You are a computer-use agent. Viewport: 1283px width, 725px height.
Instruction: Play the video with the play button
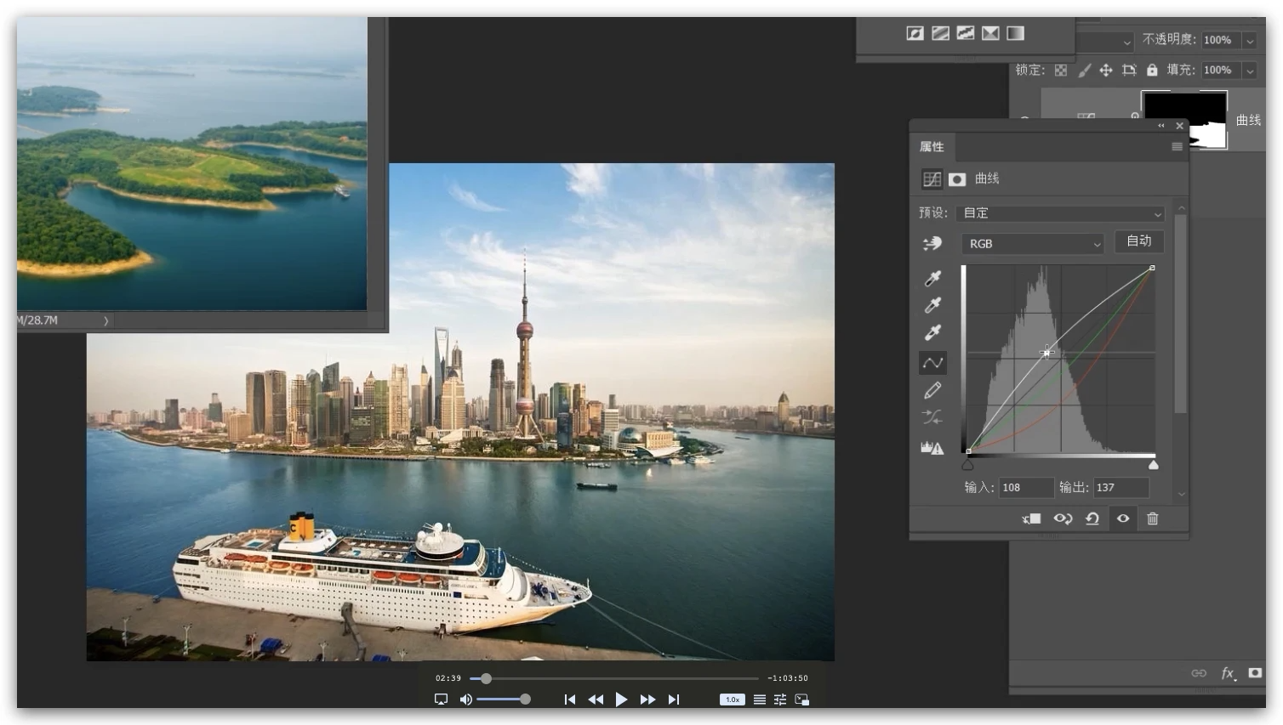(621, 700)
